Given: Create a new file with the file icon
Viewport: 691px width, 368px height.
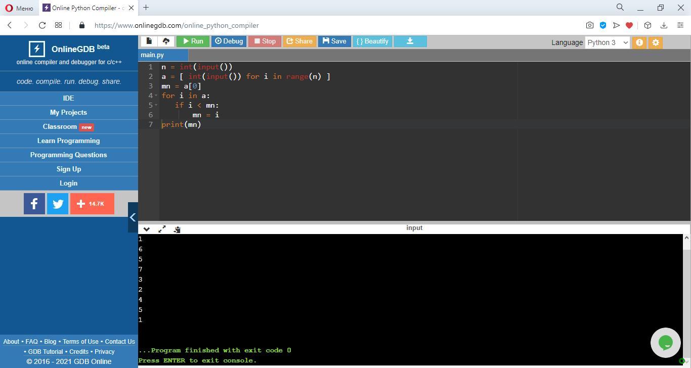Looking at the screenshot, I should click(x=149, y=41).
